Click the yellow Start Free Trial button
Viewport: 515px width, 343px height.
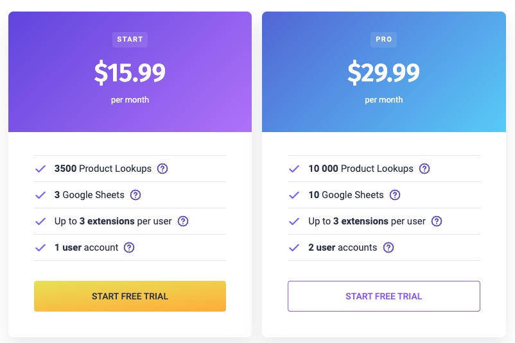pos(130,296)
